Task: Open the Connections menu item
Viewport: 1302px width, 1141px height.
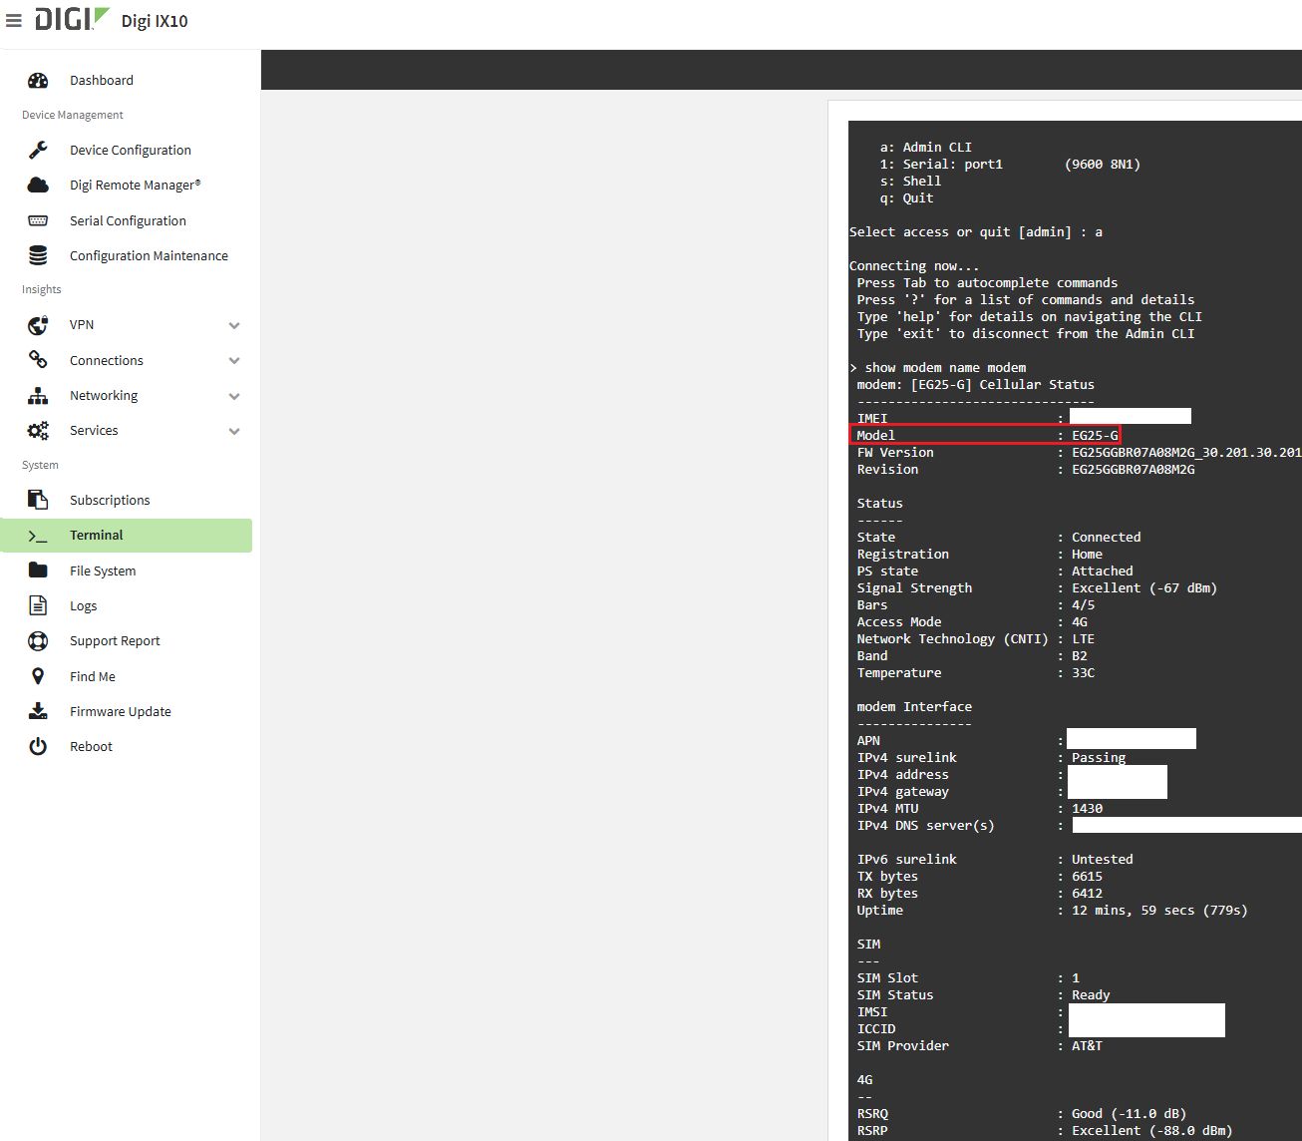Action: 107,360
